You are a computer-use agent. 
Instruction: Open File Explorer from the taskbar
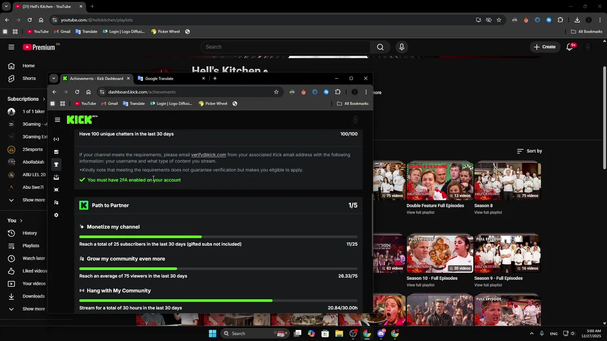click(339, 333)
